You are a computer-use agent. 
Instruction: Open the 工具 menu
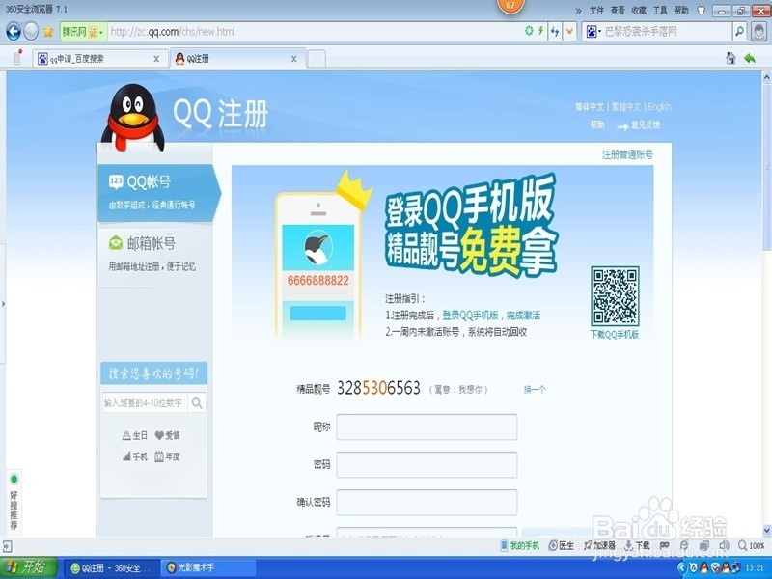(660, 11)
